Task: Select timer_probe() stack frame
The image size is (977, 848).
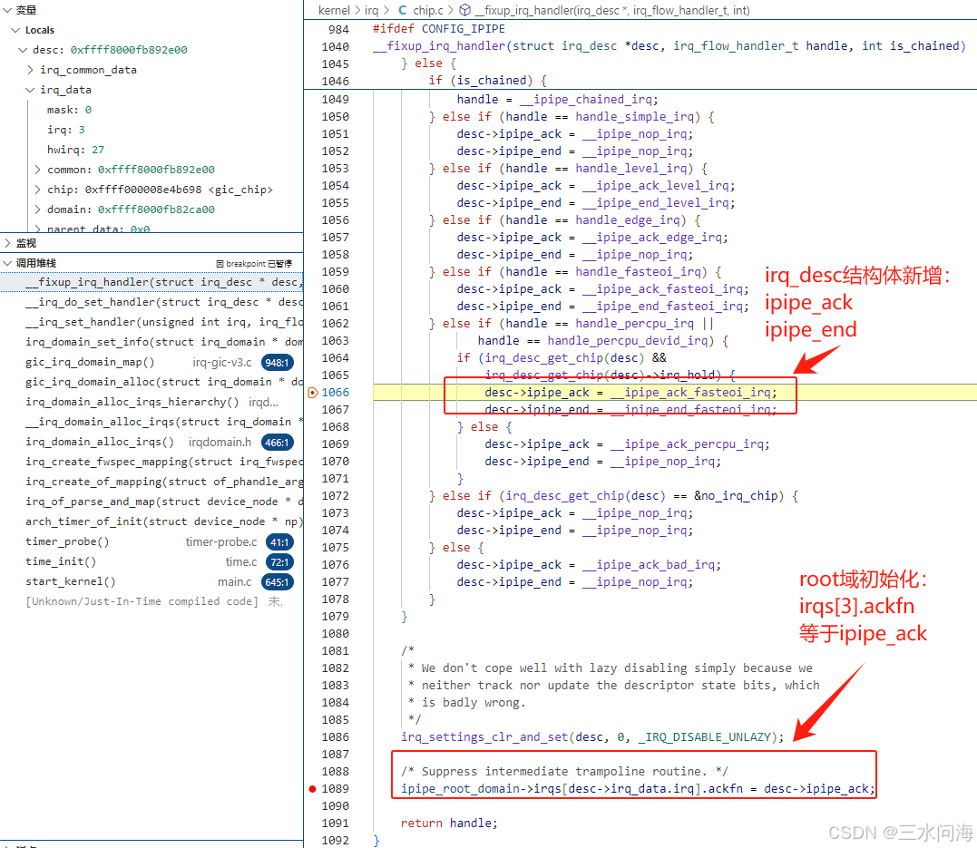Action: (151, 542)
